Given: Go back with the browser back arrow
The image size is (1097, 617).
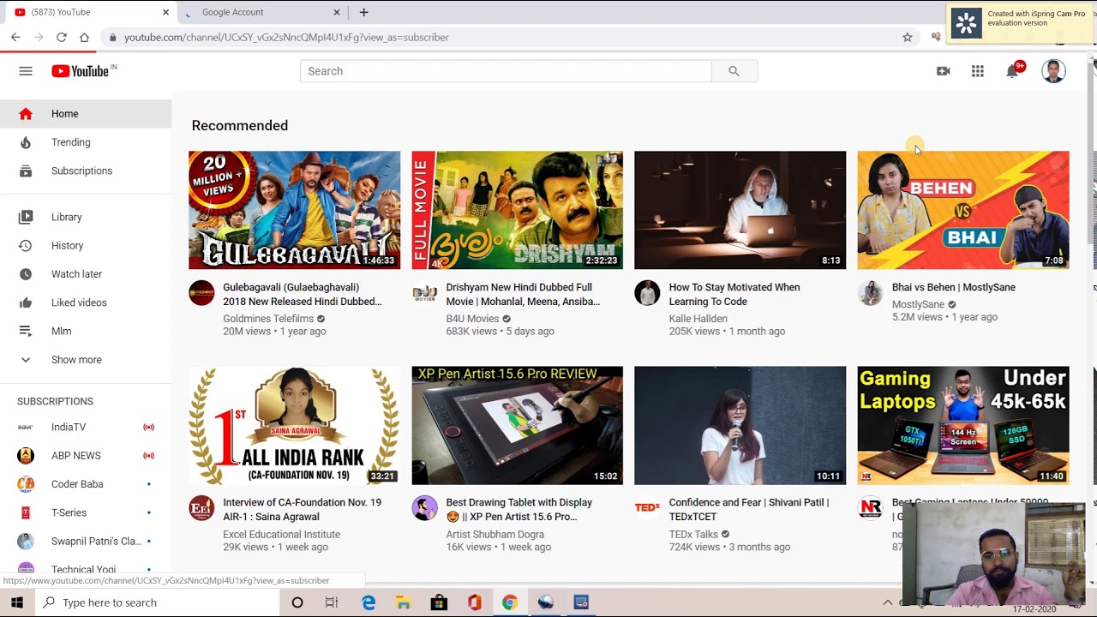Looking at the screenshot, I should point(15,37).
